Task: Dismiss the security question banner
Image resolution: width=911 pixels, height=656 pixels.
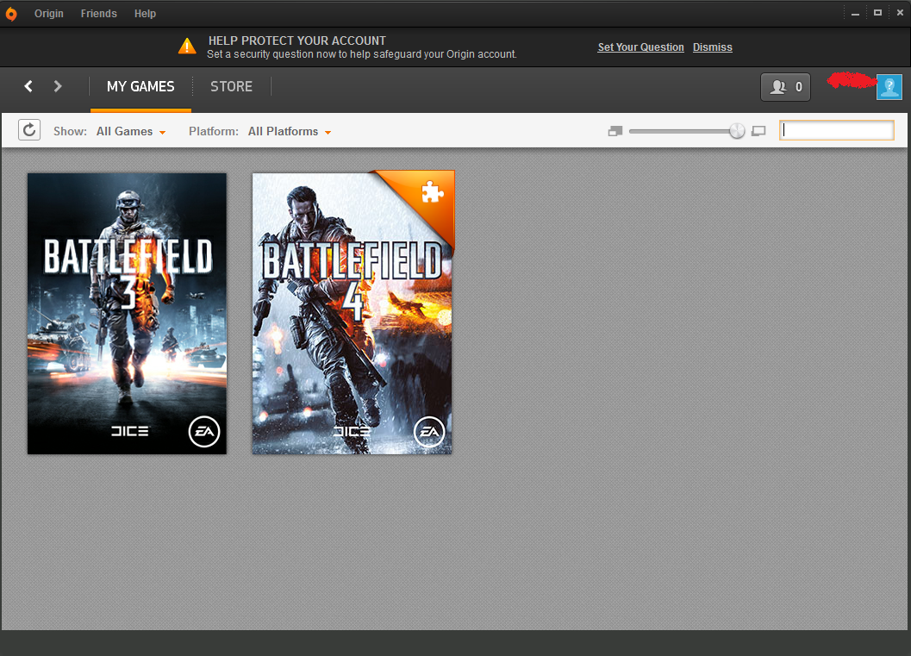Action: [712, 47]
